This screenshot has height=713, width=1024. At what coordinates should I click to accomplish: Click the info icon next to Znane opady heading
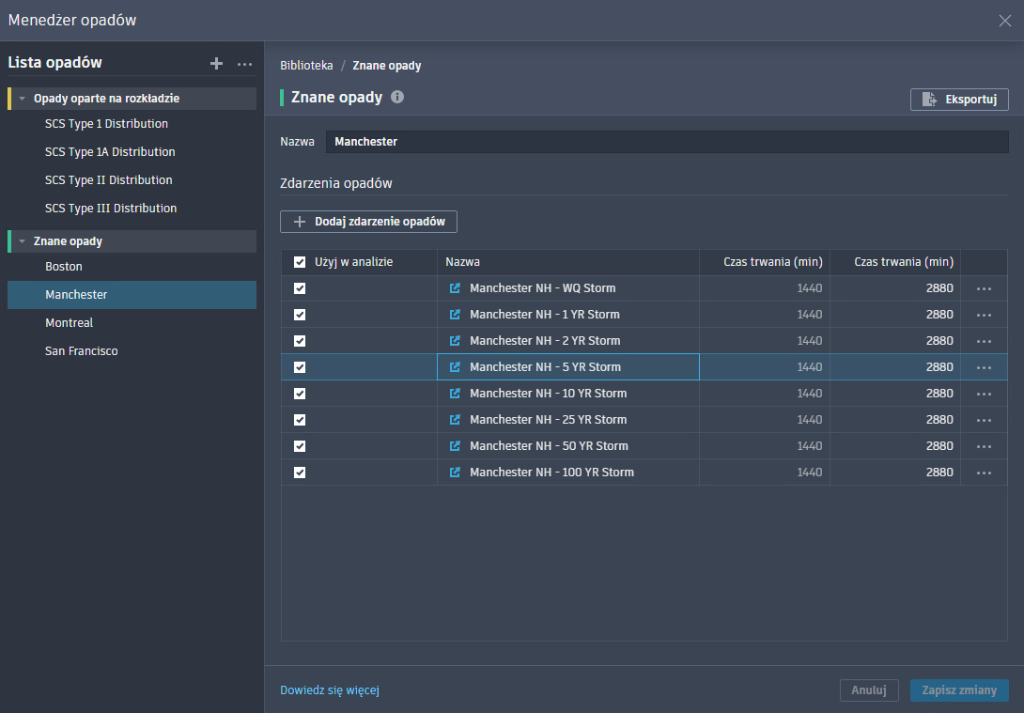(x=397, y=98)
